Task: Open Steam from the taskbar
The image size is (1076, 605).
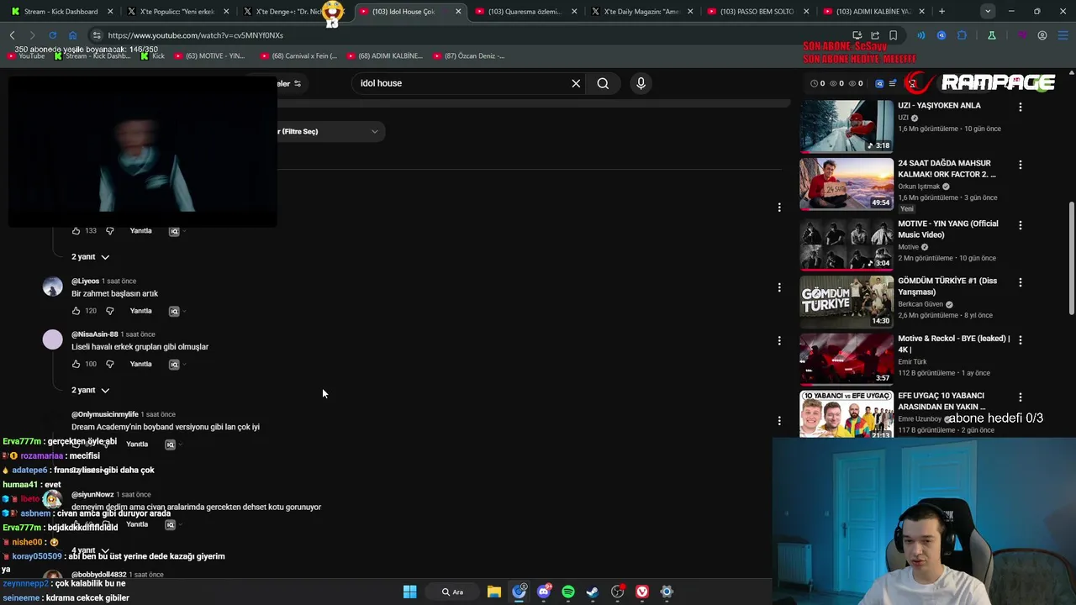Action: point(593,592)
